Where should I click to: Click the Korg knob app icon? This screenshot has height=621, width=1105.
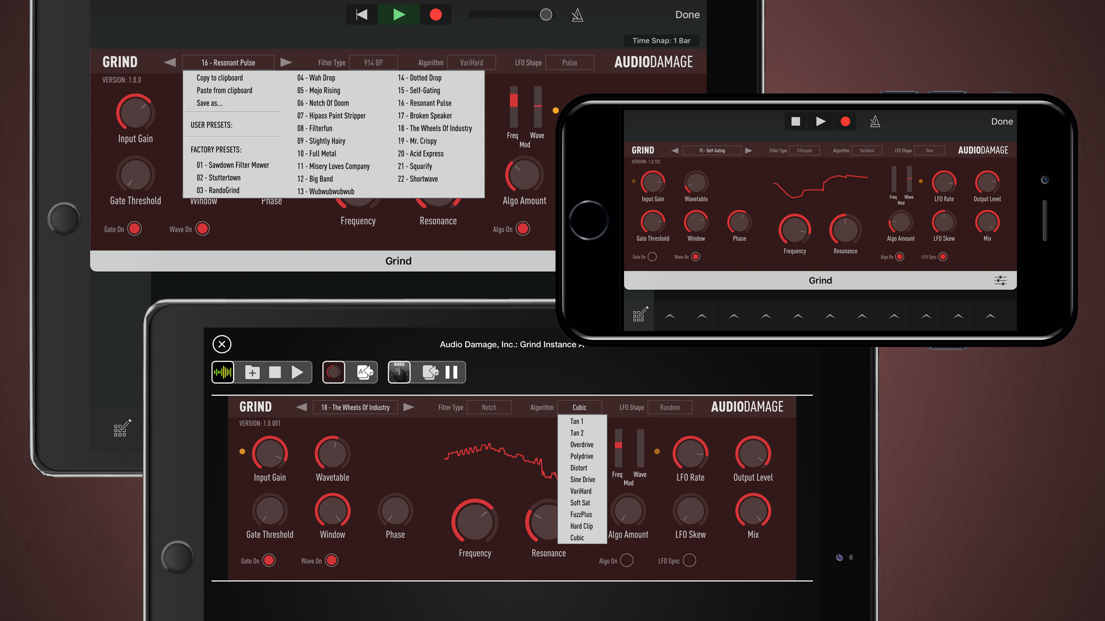tap(399, 372)
